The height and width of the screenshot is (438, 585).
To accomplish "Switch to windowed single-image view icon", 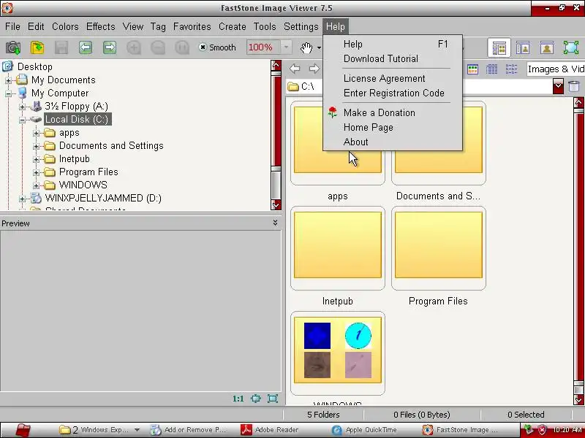I will pyautogui.click(x=546, y=47).
